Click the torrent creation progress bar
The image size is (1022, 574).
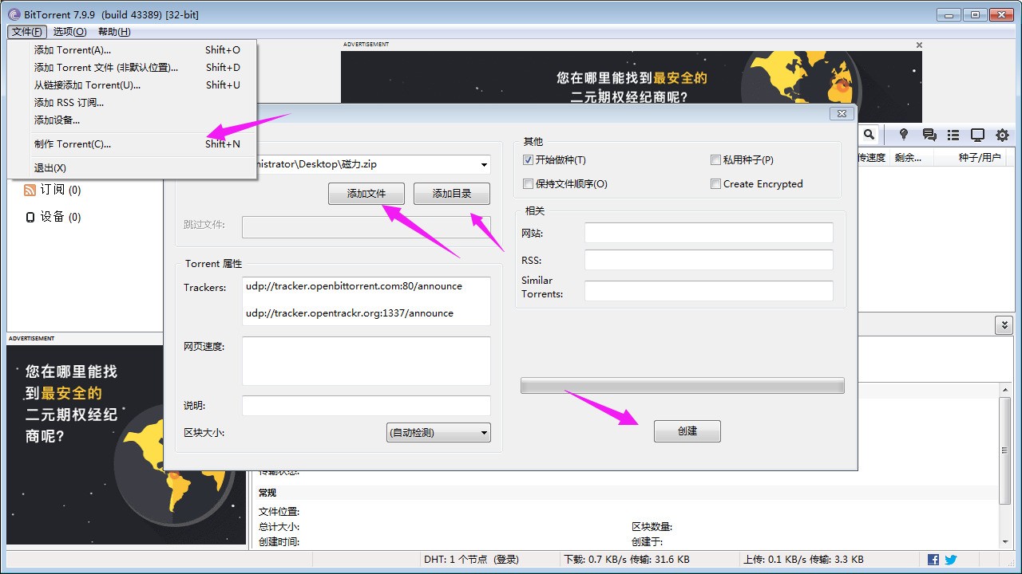coord(683,386)
